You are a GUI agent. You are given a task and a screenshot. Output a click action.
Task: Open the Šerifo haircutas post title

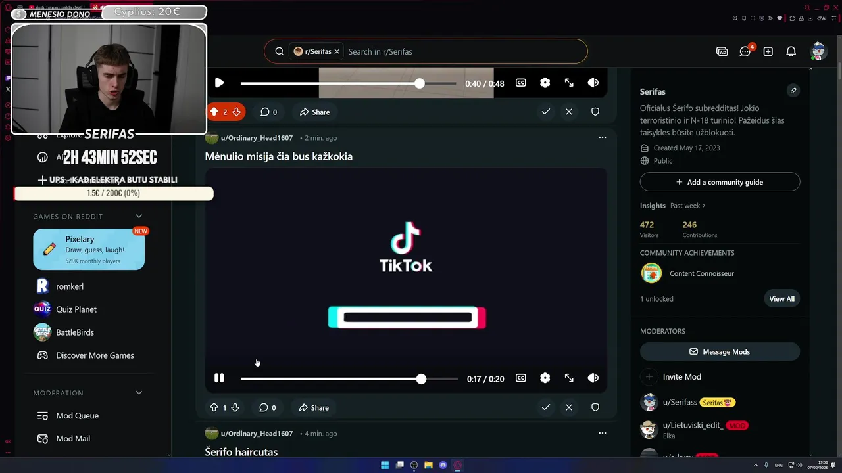tap(241, 452)
